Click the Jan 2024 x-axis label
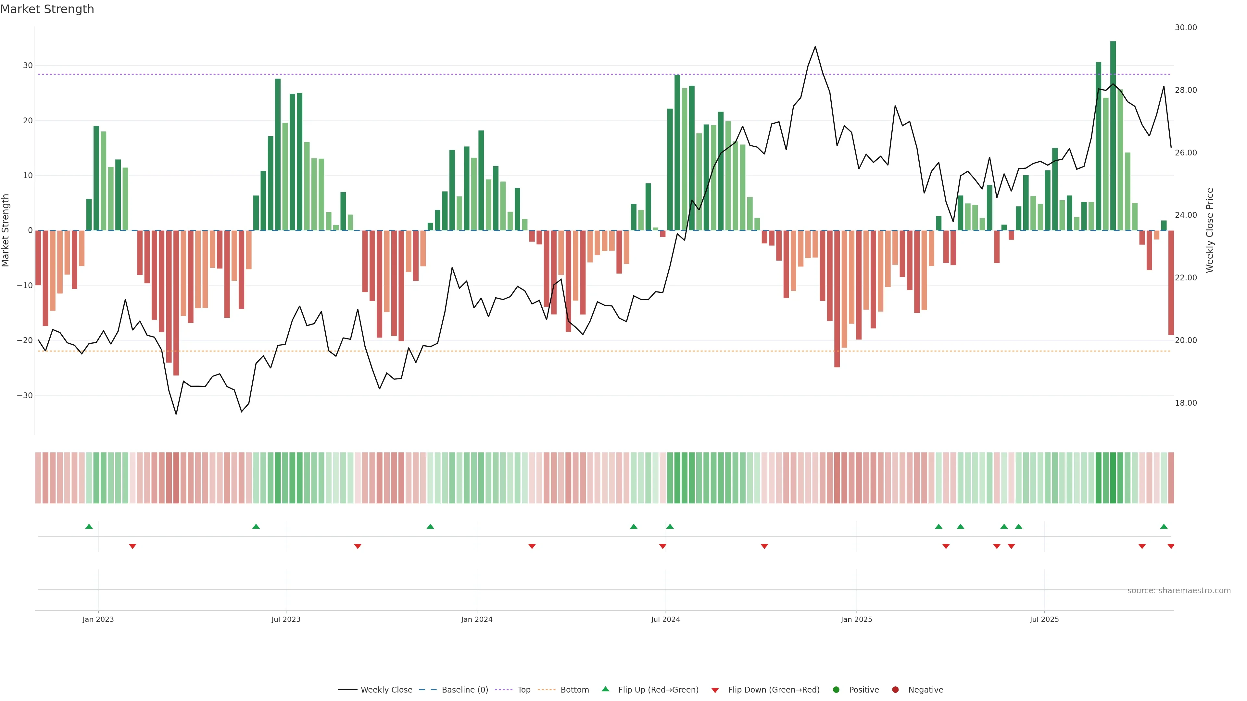Screen dimensions: 1247x701 [477, 619]
